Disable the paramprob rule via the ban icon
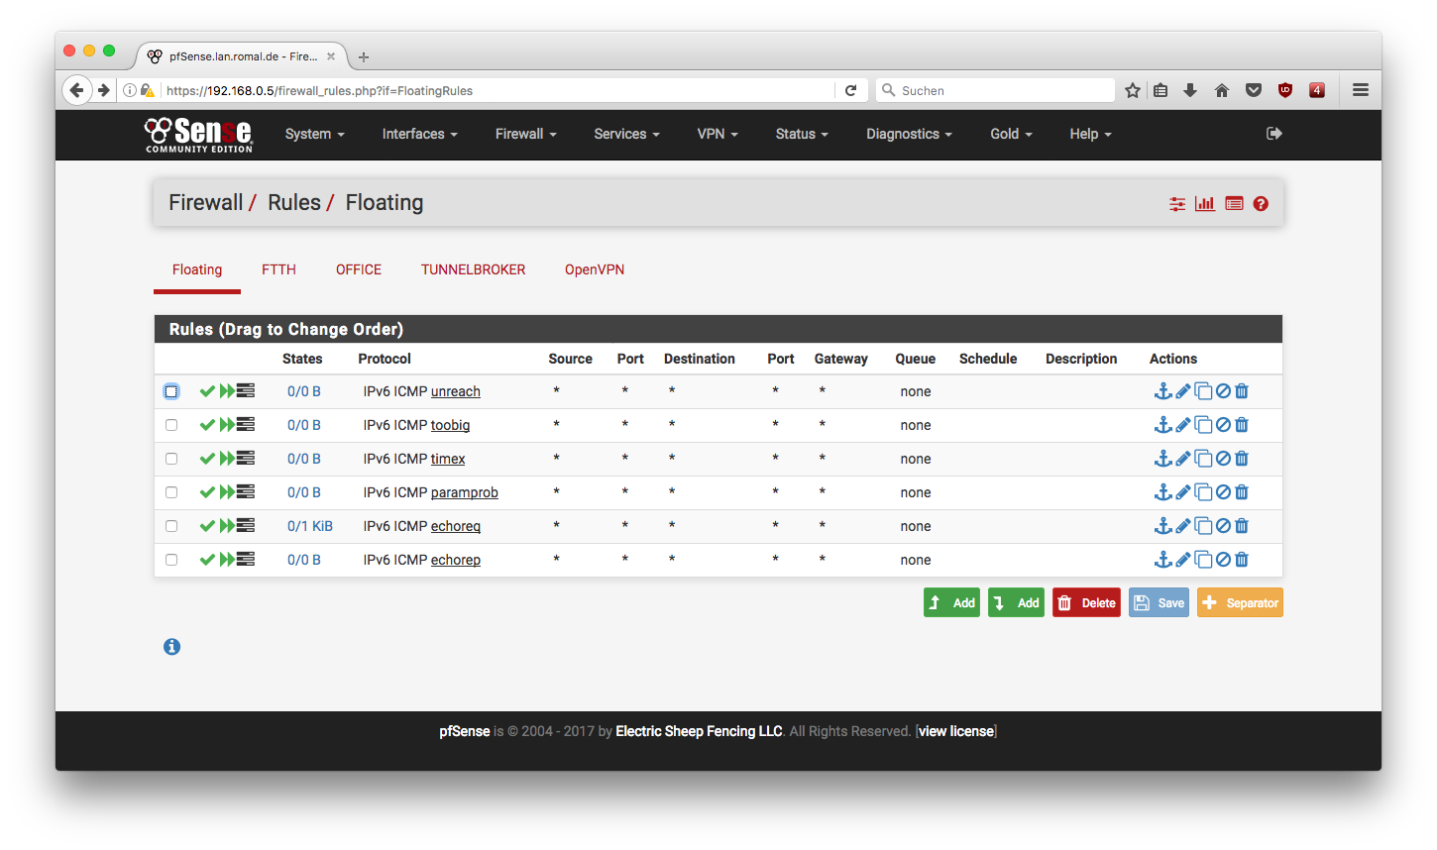The height and width of the screenshot is (850, 1437). coord(1223,492)
